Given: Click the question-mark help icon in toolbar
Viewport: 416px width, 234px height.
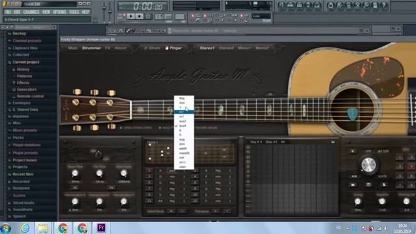Looking at the screenshot, I should point(383,5).
